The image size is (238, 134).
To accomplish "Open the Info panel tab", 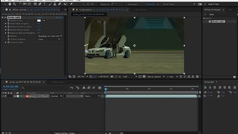I will [x=230, y=10].
